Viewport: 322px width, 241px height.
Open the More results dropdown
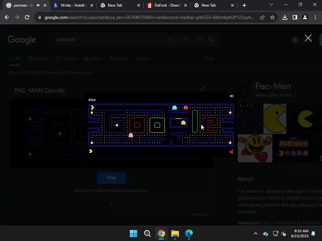(x=143, y=59)
